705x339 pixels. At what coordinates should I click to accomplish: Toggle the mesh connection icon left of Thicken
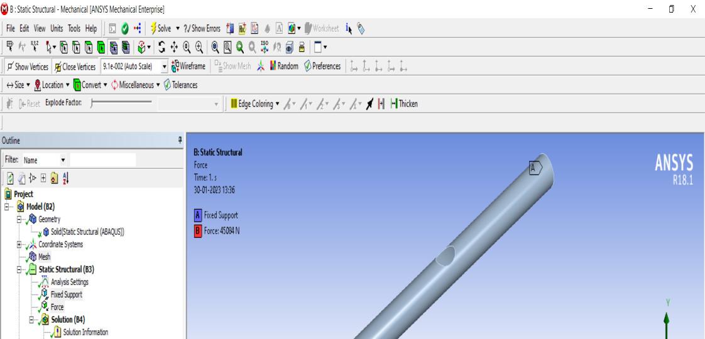[381, 104]
